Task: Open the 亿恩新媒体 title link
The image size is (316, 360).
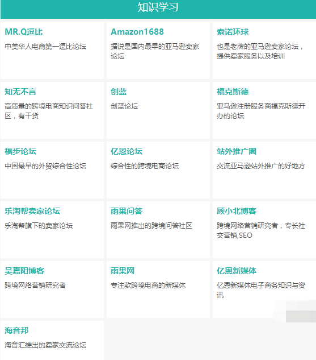Action: click(x=237, y=271)
